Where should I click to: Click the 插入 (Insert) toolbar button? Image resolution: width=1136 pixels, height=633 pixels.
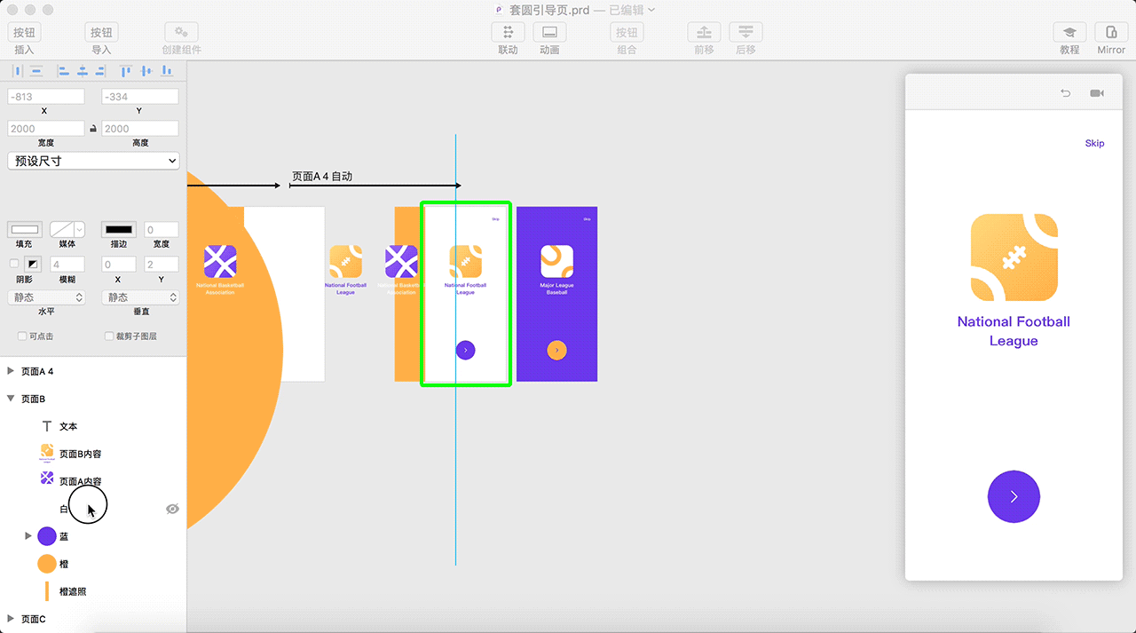(x=24, y=33)
